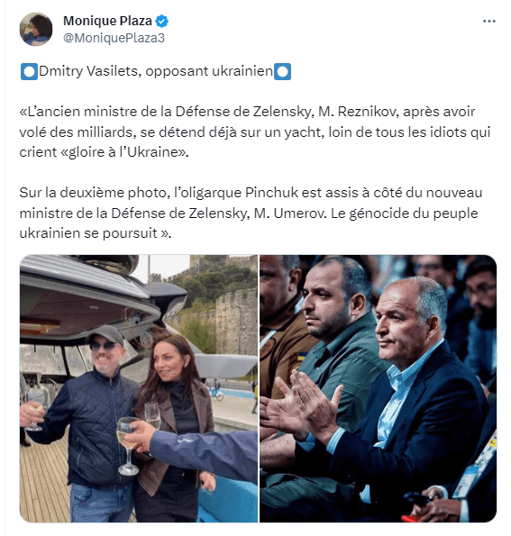Viewport: 511px width, 536px height.
Task: Click the blue emoji after 'opposant ukrainien'
Action: point(282,72)
